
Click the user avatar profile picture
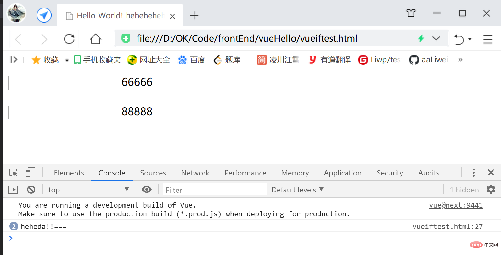pos(16,13)
